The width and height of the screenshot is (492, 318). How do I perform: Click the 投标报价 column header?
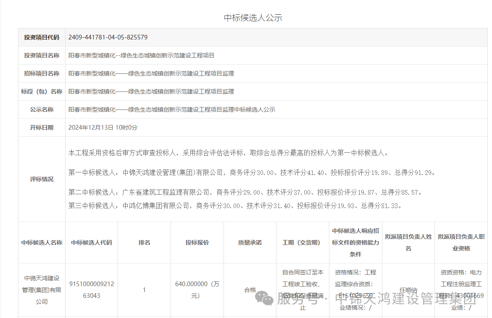197,242
